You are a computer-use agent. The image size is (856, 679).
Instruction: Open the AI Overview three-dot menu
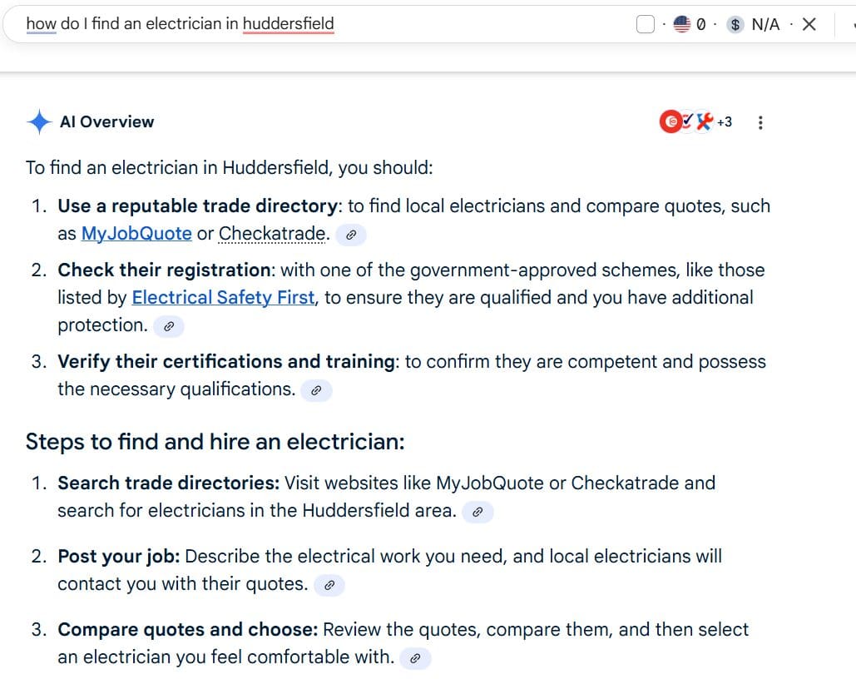760,122
